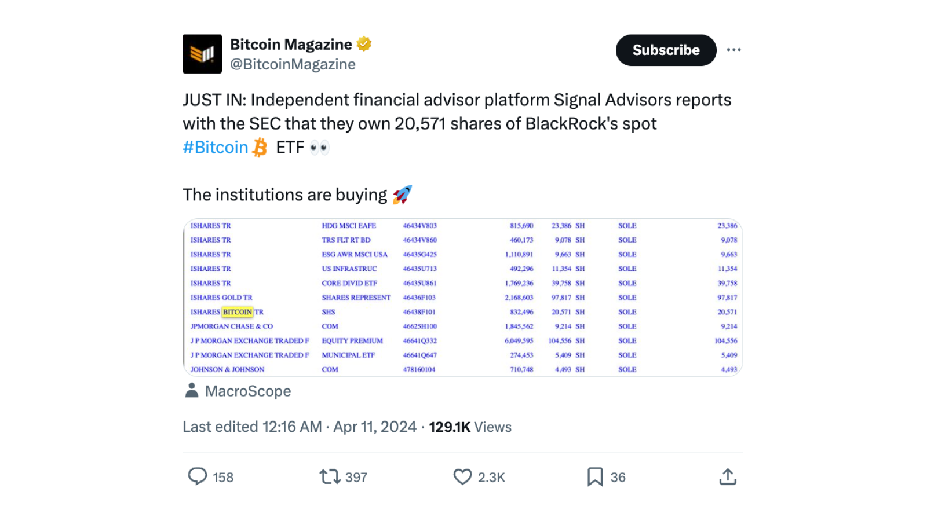The height and width of the screenshot is (521, 927).
Task: Repost this tweet with the retweet icon
Action: [x=330, y=476]
